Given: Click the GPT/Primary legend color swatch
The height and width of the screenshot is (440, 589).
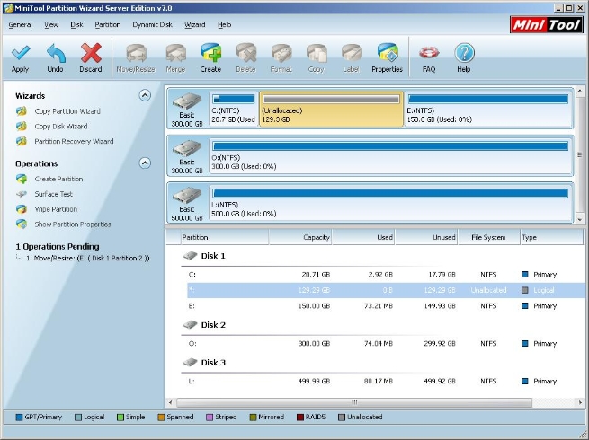Looking at the screenshot, I should pos(19,418).
